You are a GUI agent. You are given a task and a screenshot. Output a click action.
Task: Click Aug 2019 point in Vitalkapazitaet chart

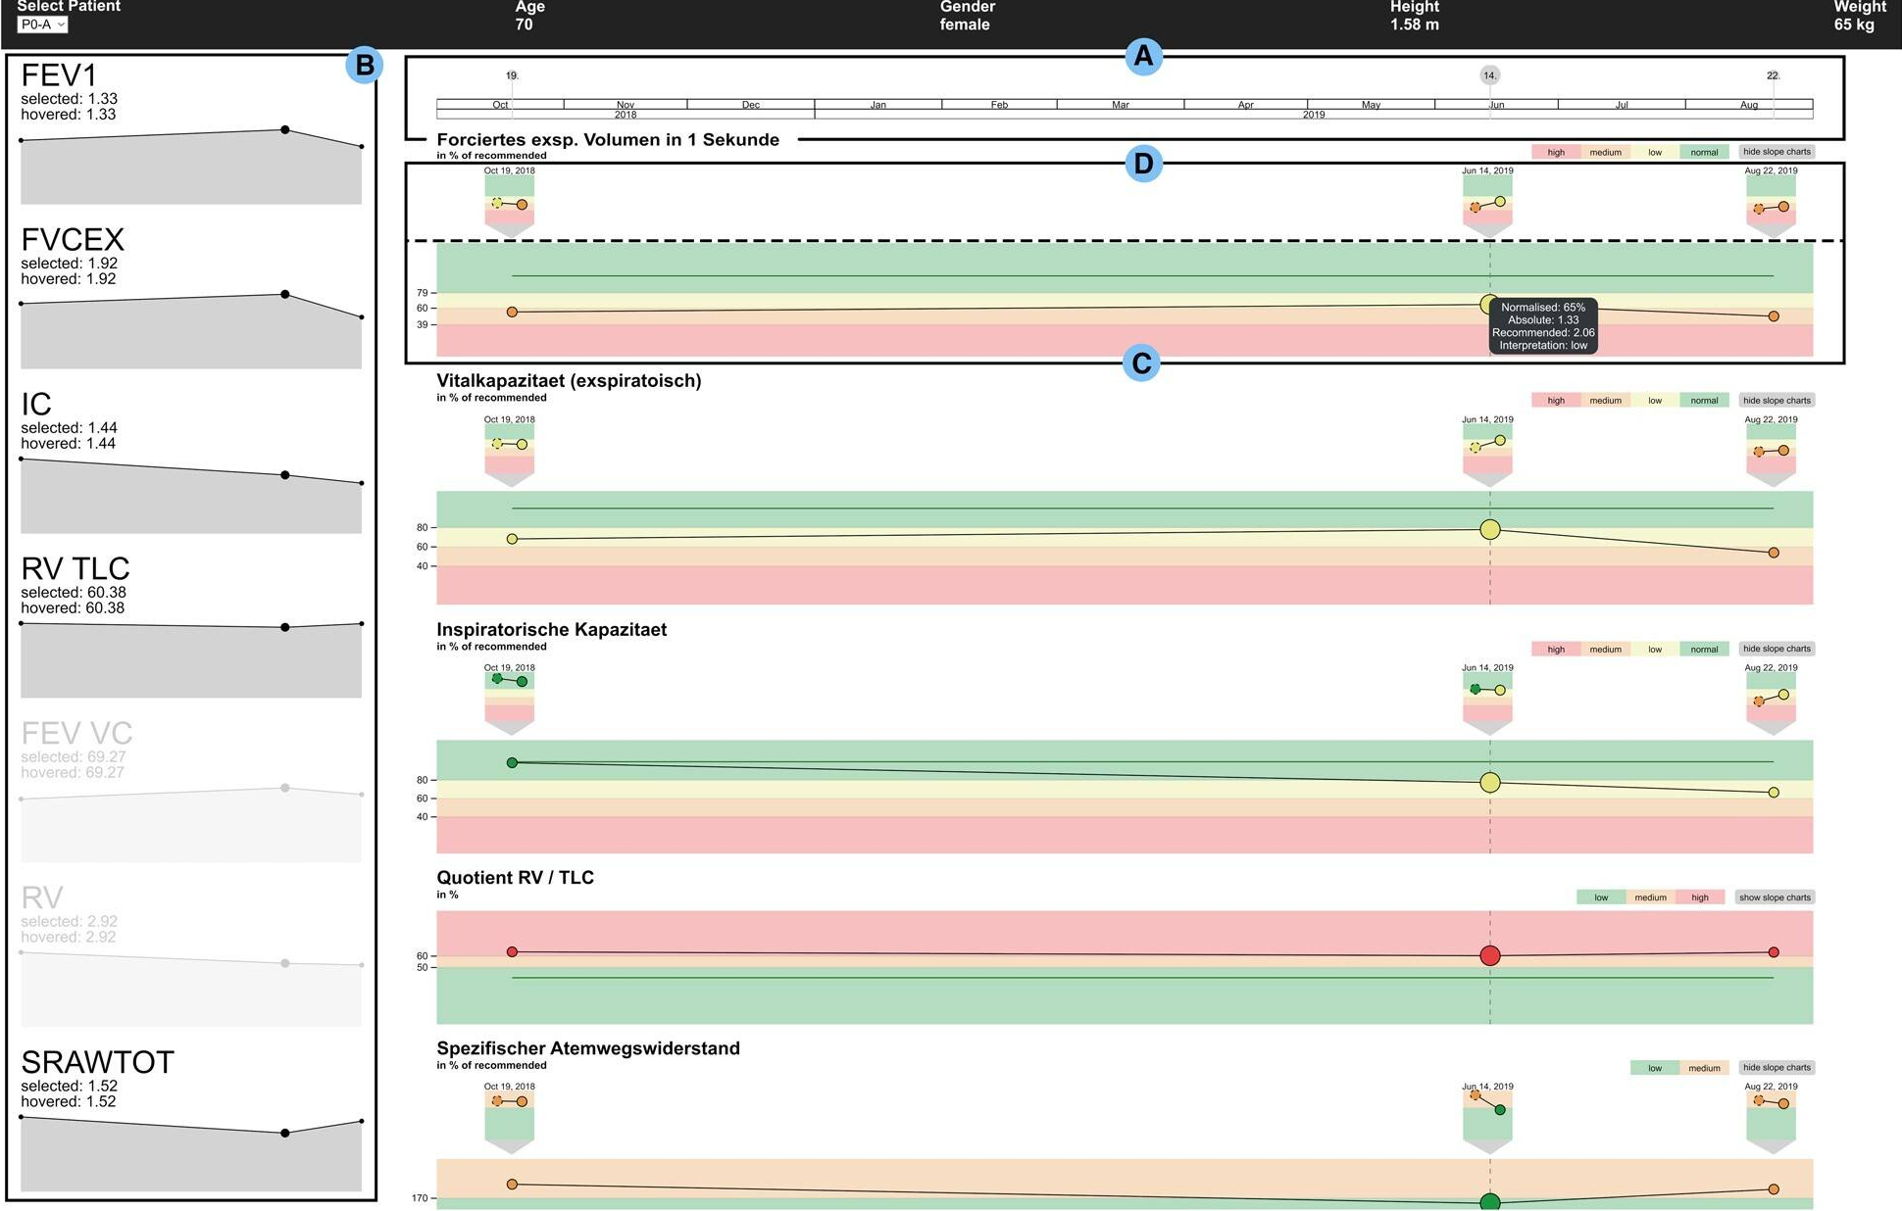pyautogui.click(x=1774, y=553)
